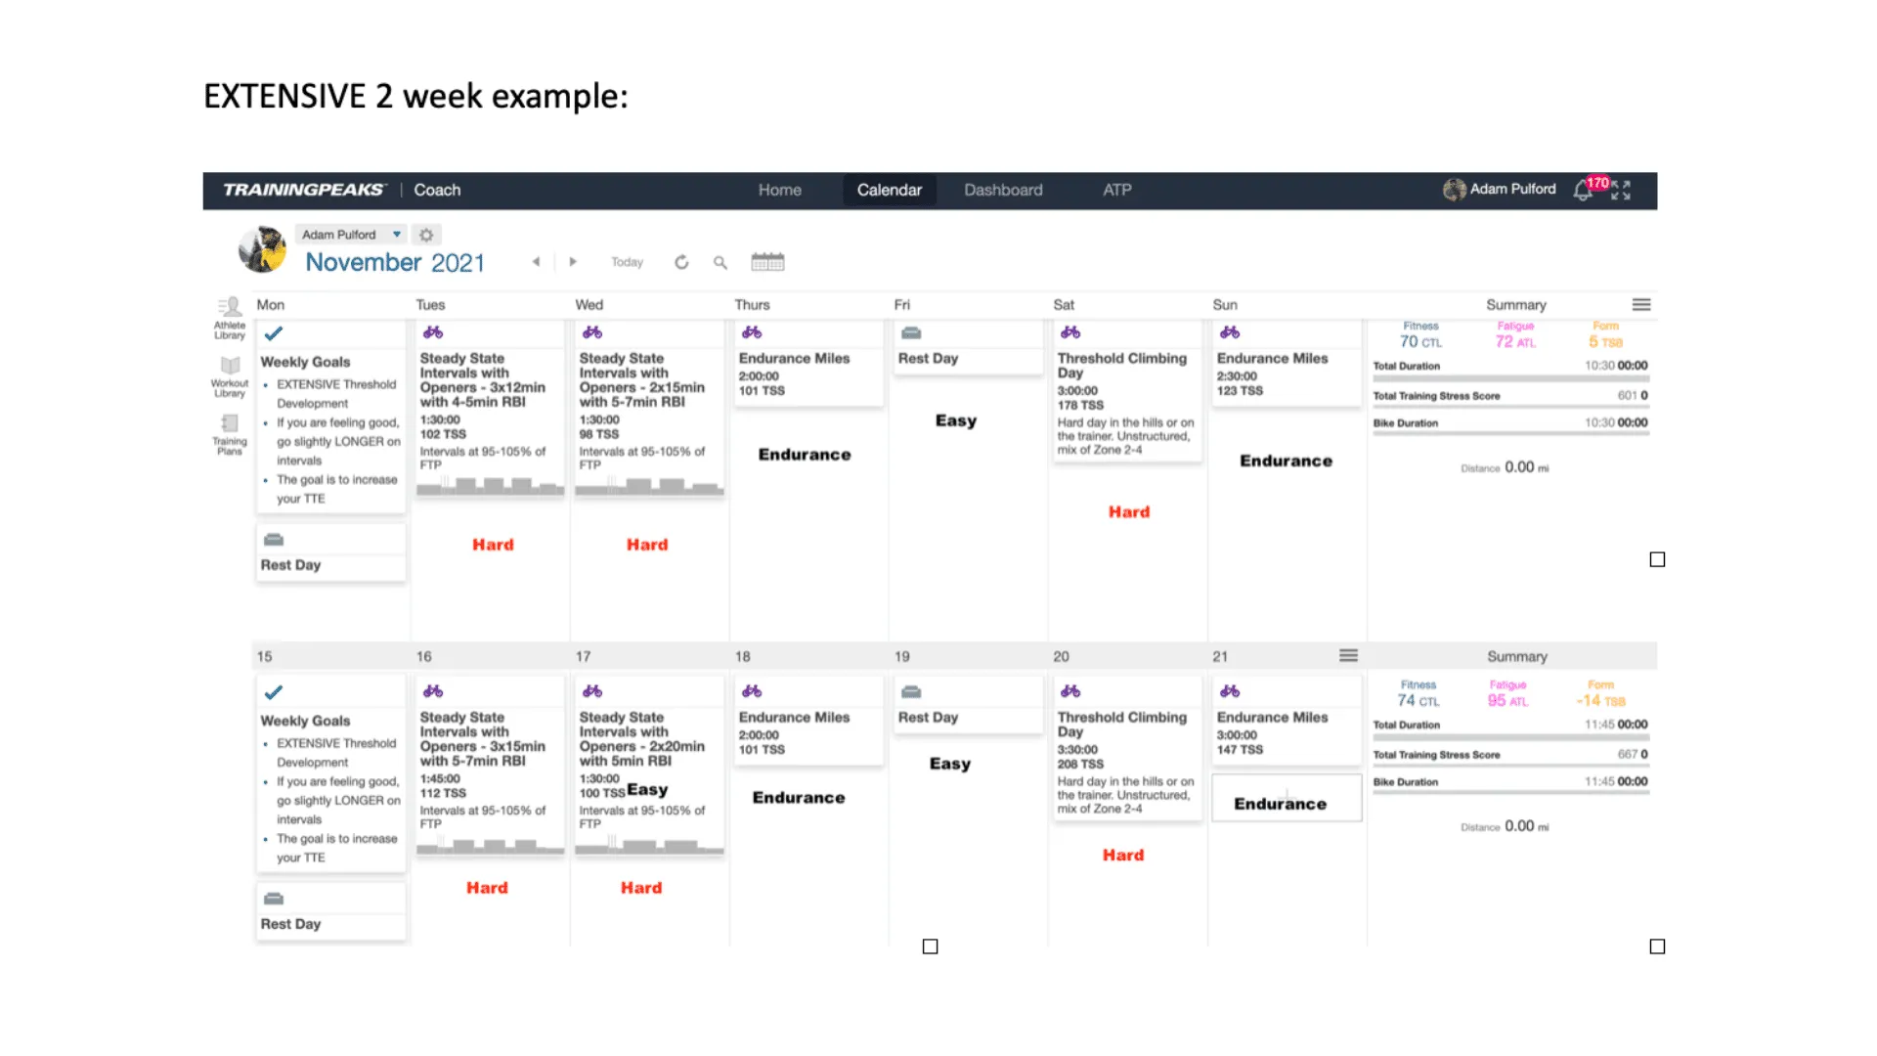Screen dimensions: 1877x1056
Task: Switch to the Dashboard tab
Action: (x=1003, y=190)
